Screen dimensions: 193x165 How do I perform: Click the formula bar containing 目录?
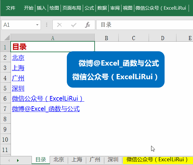[145, 25]
